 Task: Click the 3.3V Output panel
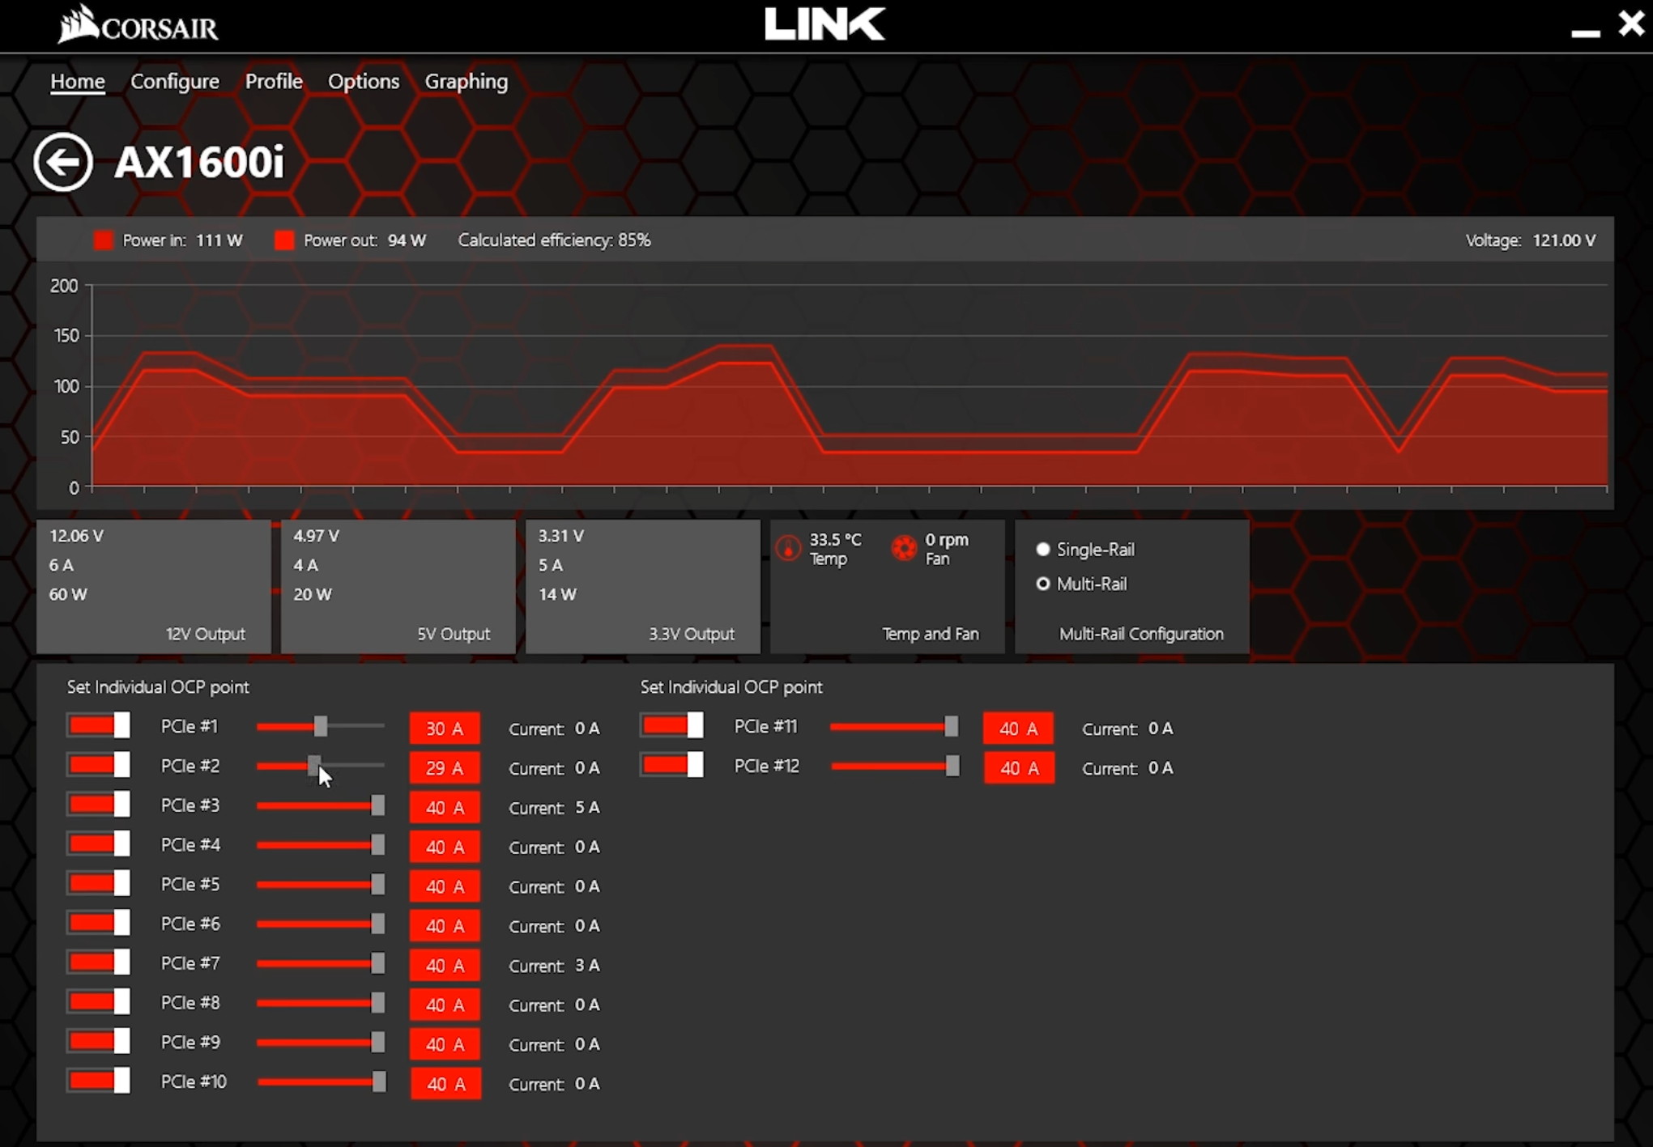pos(643,587)
